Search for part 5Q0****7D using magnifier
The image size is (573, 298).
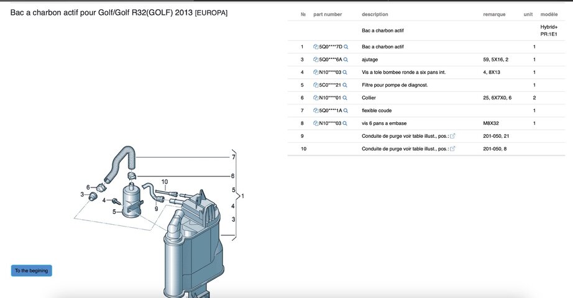346,47
